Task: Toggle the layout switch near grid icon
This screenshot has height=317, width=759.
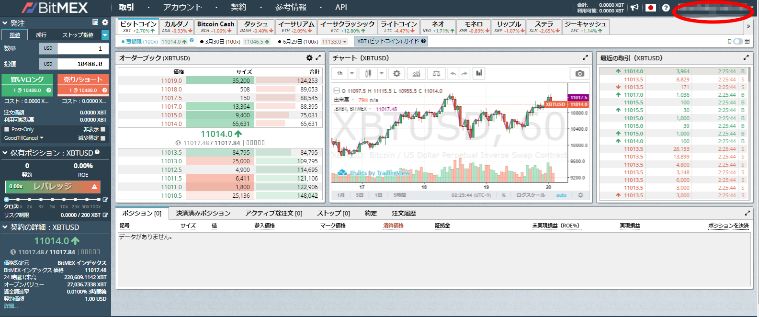Action: (738, 41)
